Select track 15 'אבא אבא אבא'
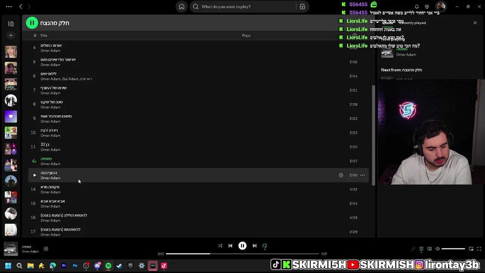This screenshot has width=485, height=273. 199,203
